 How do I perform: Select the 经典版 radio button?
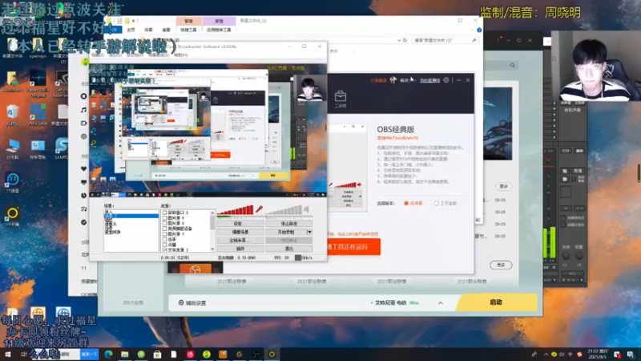[x=406, y=204]
